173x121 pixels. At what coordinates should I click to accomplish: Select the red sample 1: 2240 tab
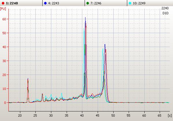[x=21, y=3]
